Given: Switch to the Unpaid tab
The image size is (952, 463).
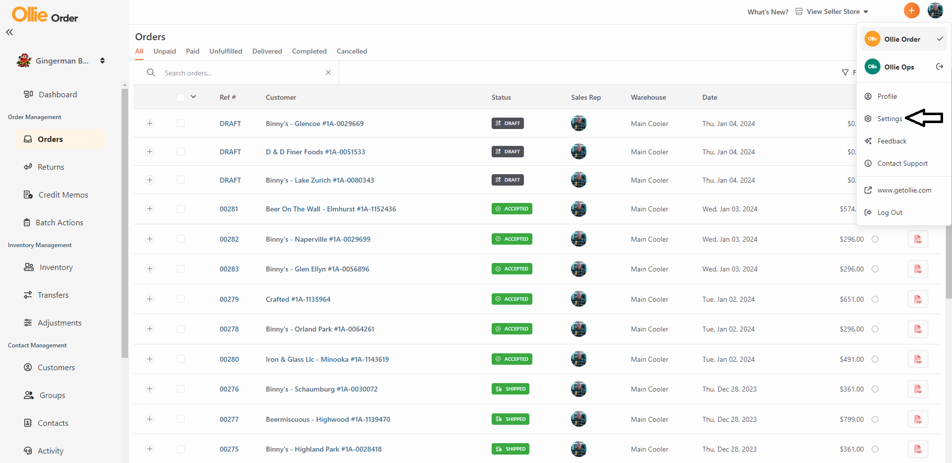Looking at the screenshot, I should pyautogui.click(x=164, y=51).
